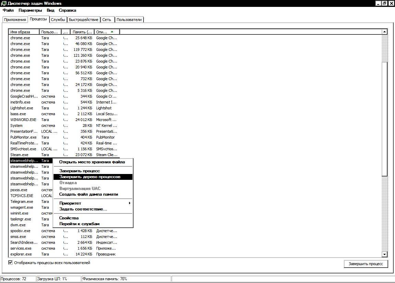This screenshot has width=395, height=283.
Task: Click the green sort arrow in the description column
Action: click(x=112, y=32)
